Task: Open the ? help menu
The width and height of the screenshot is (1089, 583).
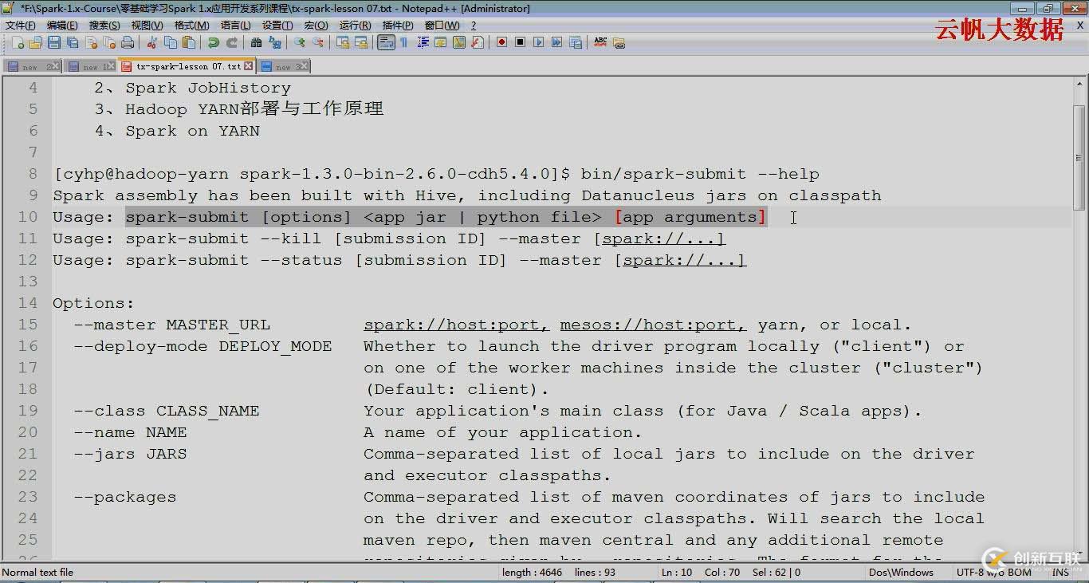Action: point(474,26)
